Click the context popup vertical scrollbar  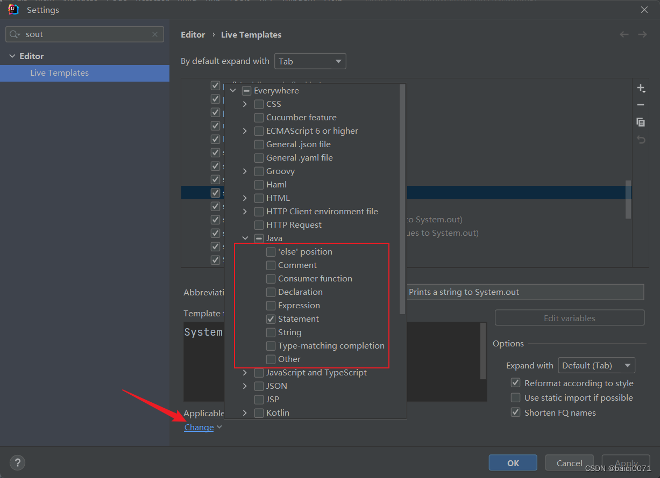(402, 199)
